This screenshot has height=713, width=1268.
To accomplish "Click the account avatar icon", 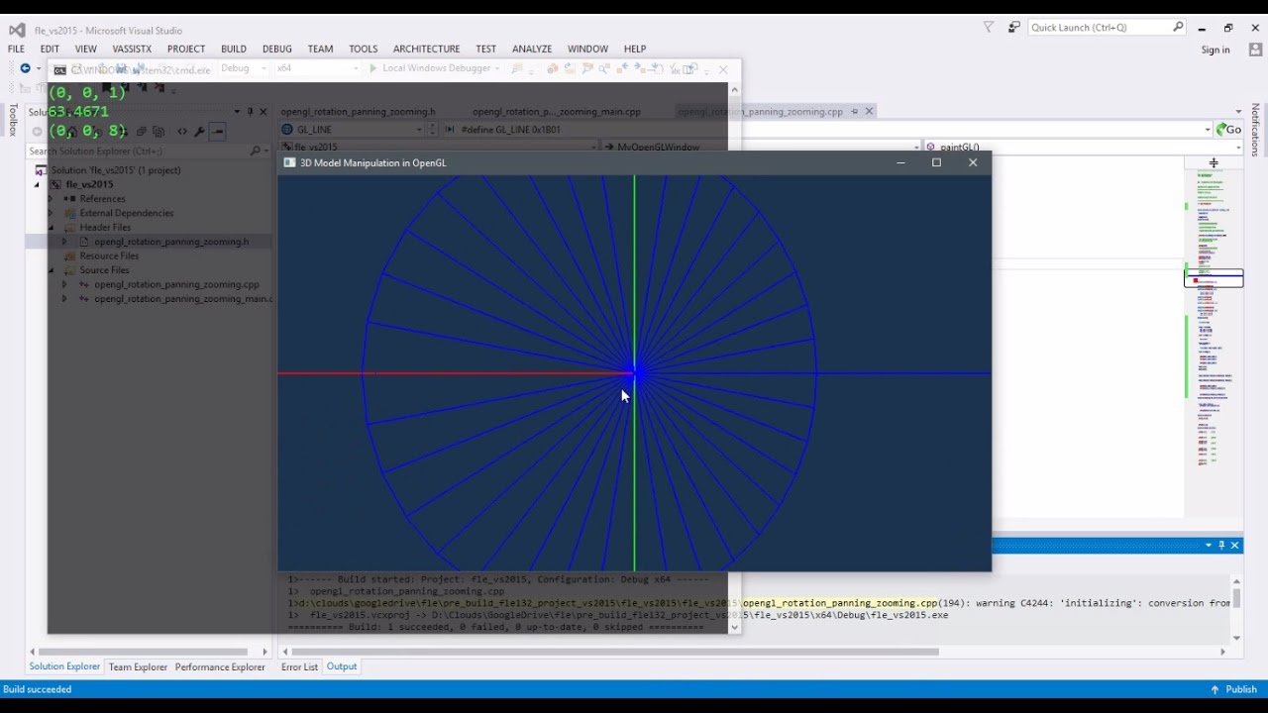I will point(1255,50).
